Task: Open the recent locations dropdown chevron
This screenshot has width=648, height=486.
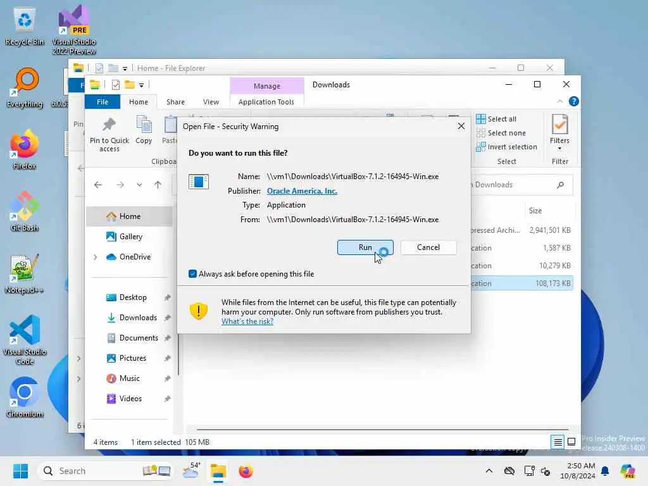Action: tap(139, 185)
